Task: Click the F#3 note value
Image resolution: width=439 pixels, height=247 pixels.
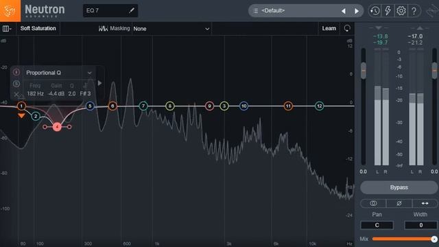Action: 85,94
